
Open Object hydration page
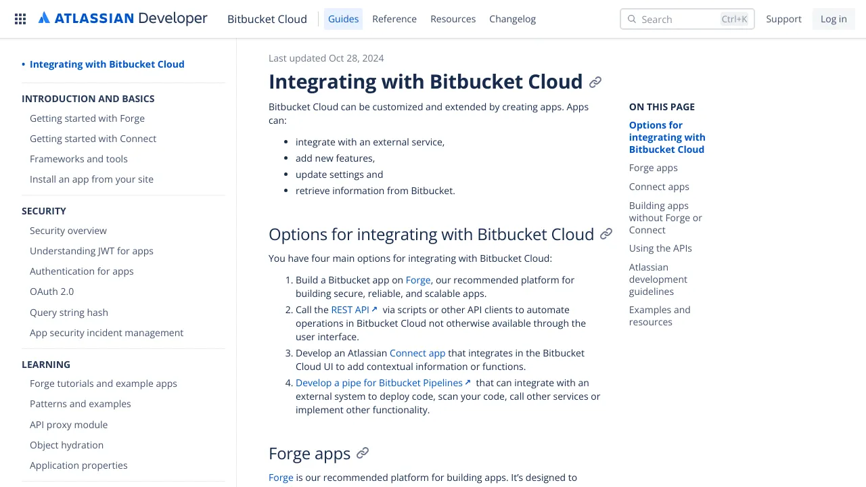66,445
